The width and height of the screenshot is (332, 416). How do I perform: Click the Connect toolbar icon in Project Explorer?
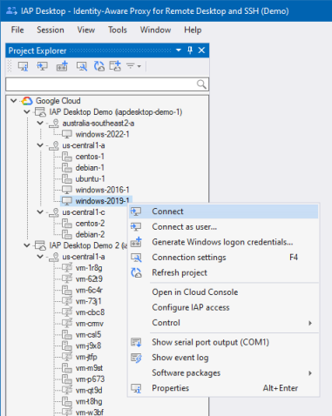click(43, 66)
